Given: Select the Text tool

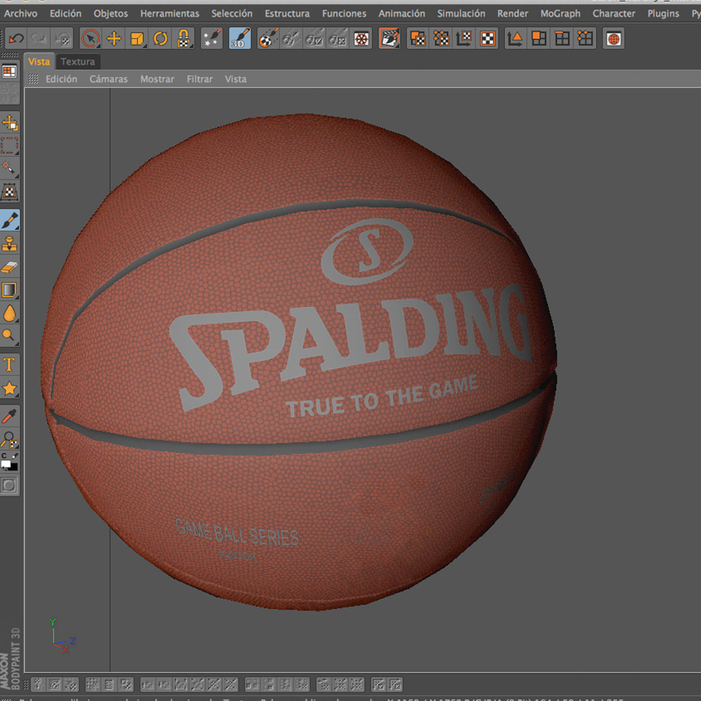Looking at the screenshot, I should pyautogui.click(x=10, y=365).
